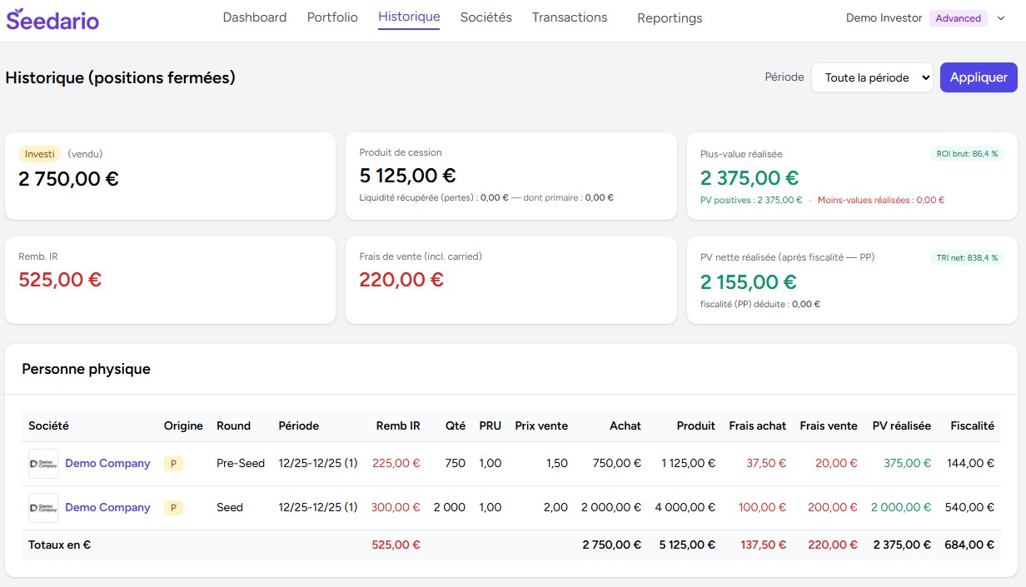Navigate to the Reportings tab
The height and width of the screenshot is (587, 1026).
tap(670, 18)
